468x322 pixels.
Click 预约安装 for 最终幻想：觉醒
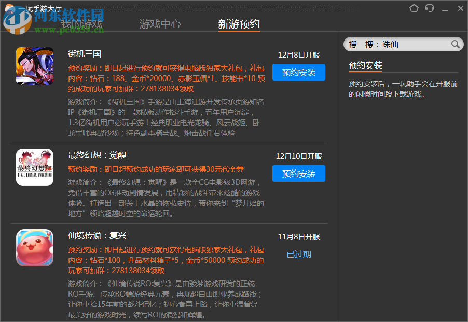(299, 173)
